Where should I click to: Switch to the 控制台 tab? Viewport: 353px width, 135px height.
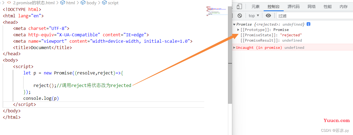(274, 7)
